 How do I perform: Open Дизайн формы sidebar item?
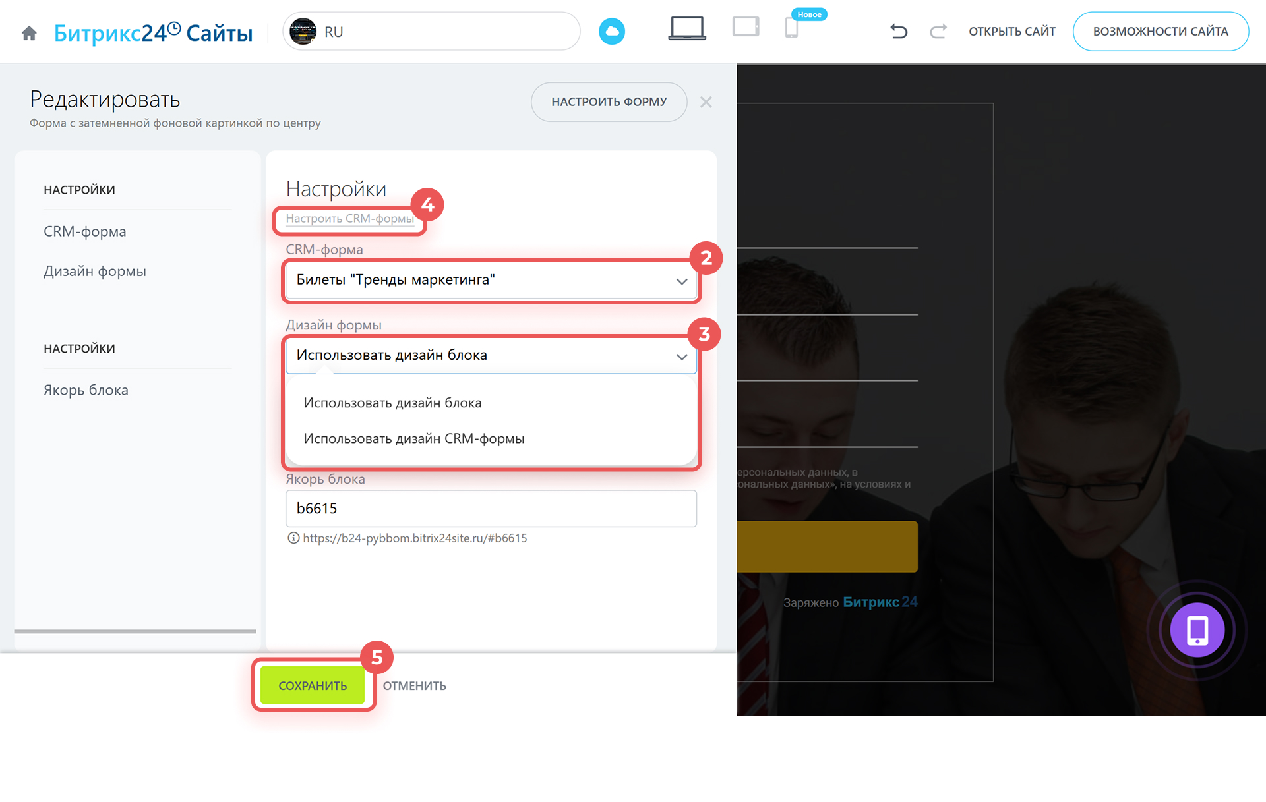[94, 272]
